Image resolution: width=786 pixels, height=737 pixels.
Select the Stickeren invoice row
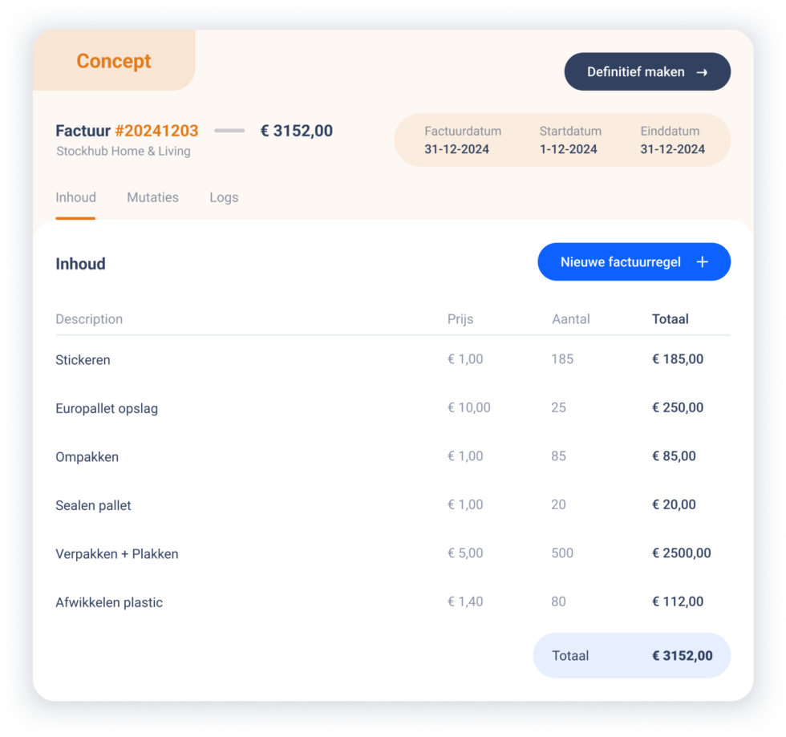pyautogui.click(x=83, y=359)
